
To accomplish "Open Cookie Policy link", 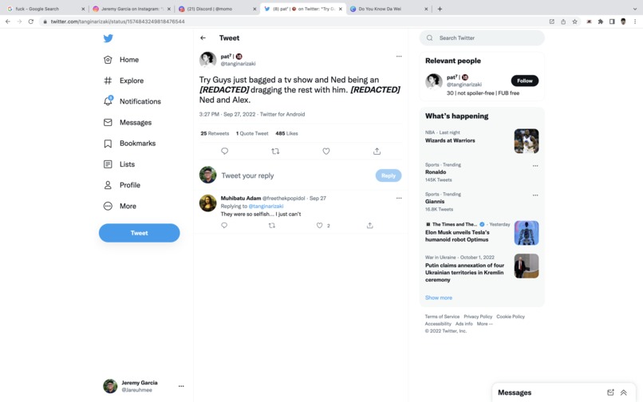I will pyautogui.click(x=511, y=317).
